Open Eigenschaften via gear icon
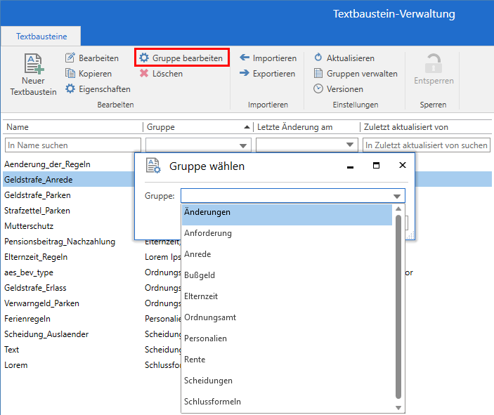Screen dimensions: 494x415 click(x=70, y=89)
